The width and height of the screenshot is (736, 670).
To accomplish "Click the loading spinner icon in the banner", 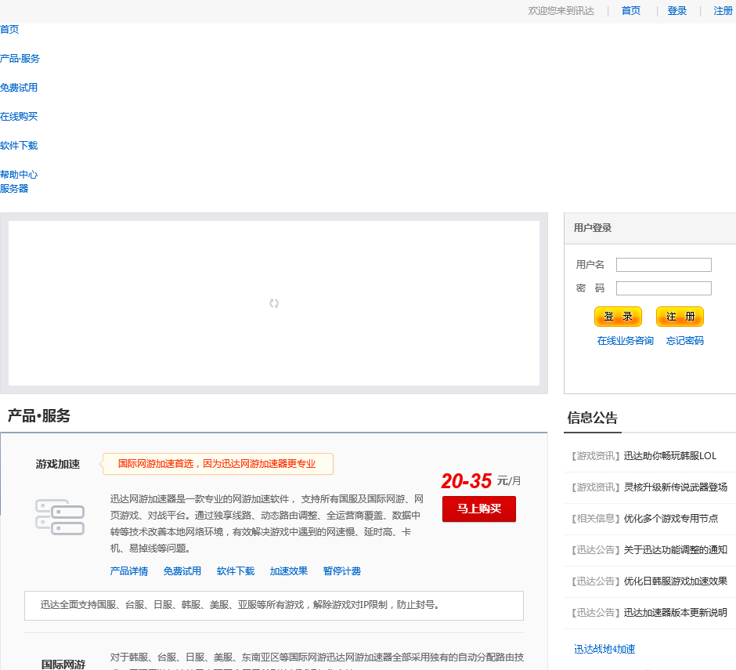I will coord(274,303).
